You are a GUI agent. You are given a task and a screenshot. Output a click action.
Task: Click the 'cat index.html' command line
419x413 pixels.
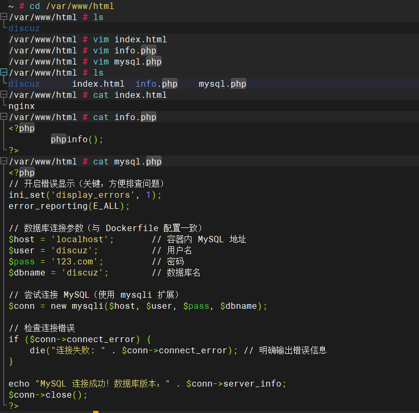(x=88, y=95)
